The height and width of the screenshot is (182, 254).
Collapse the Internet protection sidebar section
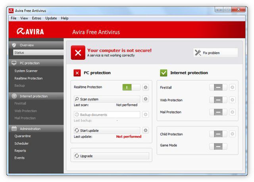[x=36, y=96]
